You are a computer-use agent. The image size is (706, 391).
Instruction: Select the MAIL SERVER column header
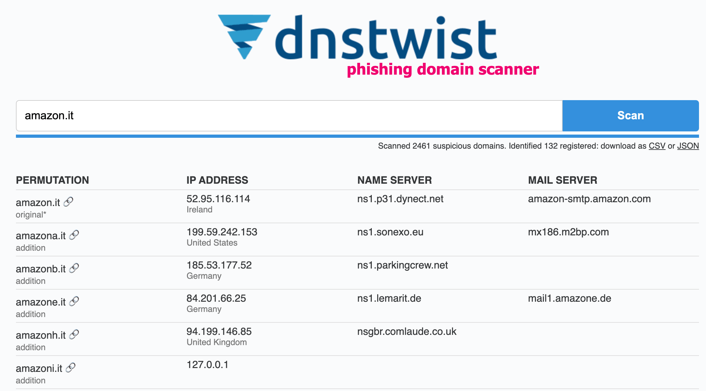click(563, 180)
